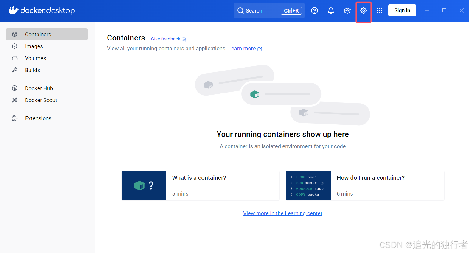Viewport: 469px width, 253px height.
Task: Click the '6 mins' duration text
Action: click(x=345, y=194)
